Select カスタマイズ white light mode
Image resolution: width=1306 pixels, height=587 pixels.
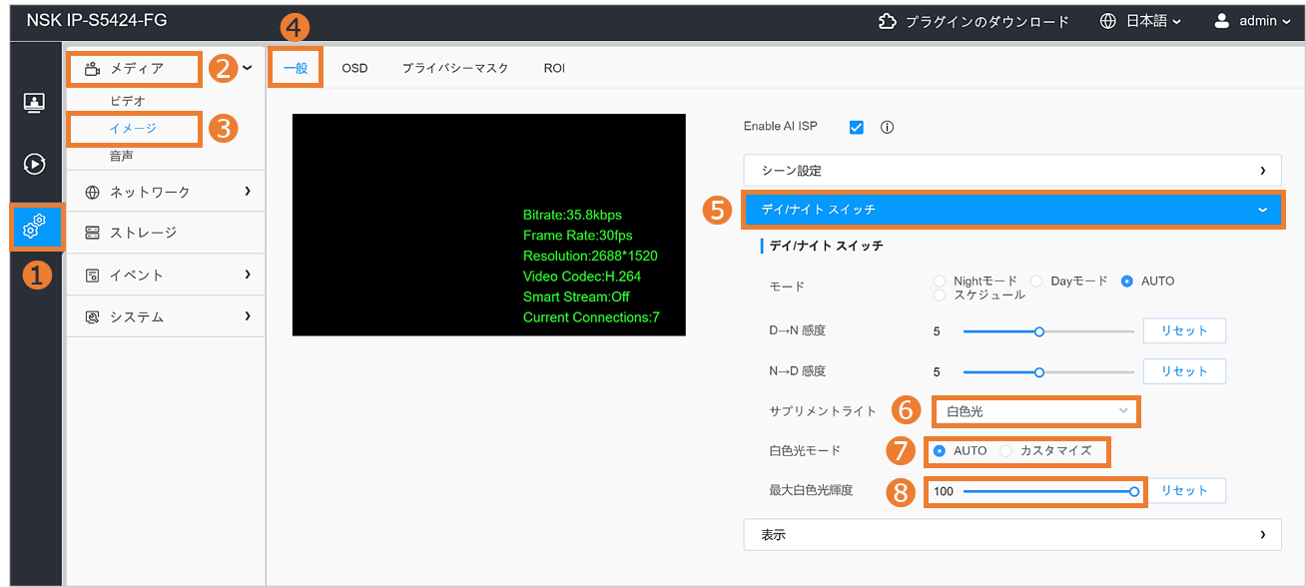1006,451
